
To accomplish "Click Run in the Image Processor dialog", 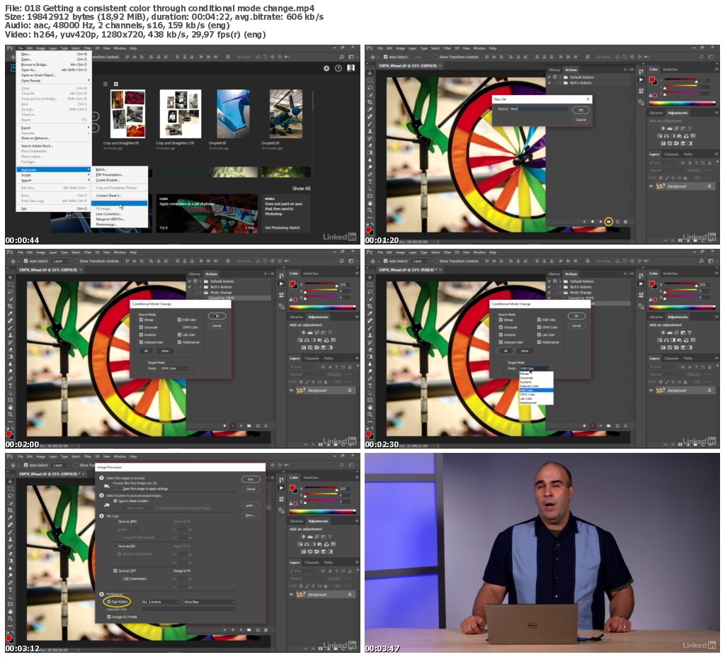I will click(251, 479).
